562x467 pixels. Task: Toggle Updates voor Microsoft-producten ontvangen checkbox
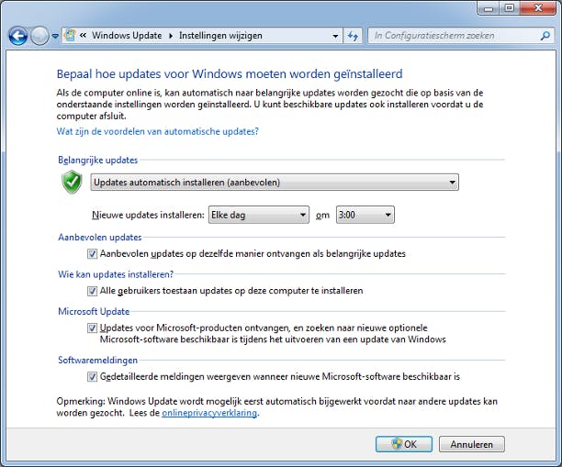92,328
